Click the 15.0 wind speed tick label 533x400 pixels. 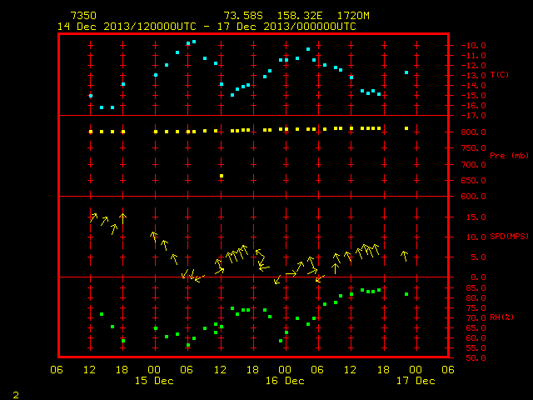click(476, 217)
